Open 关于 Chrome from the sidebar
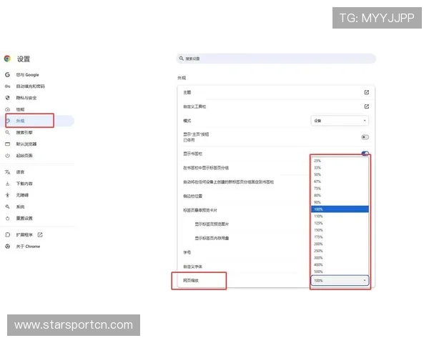Viewport: 429px width, 343px height. pos(28,246)
